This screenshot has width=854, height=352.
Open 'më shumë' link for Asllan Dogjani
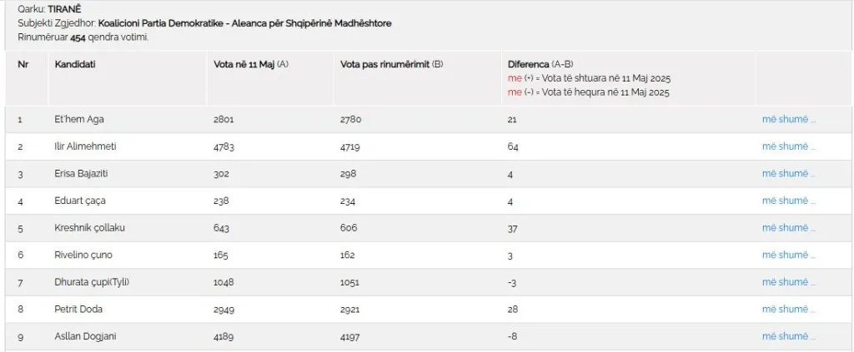point(789,337)
